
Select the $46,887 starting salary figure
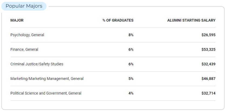tap(208, 79)
